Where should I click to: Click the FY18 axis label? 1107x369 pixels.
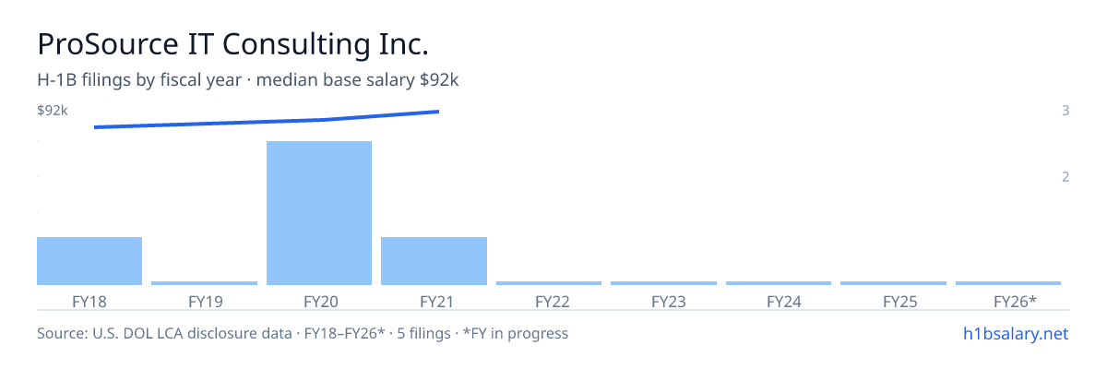(89, 301)
